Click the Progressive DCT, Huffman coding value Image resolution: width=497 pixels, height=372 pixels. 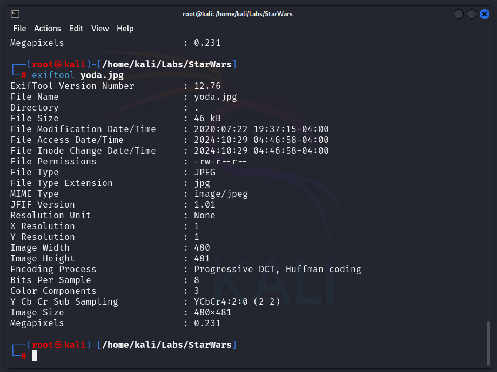pyautogui.click(x=277, y=270)
